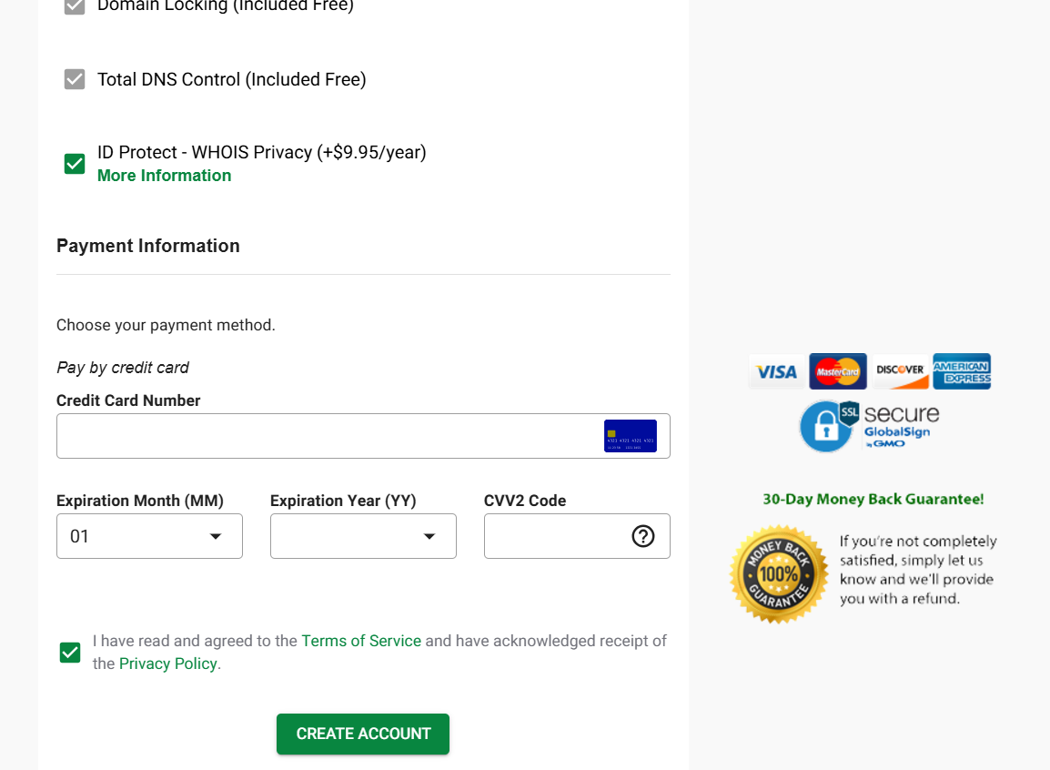
Task: Uncheck ID Protect WHOIS Privacy checkbox
Action: click(75, 164)
